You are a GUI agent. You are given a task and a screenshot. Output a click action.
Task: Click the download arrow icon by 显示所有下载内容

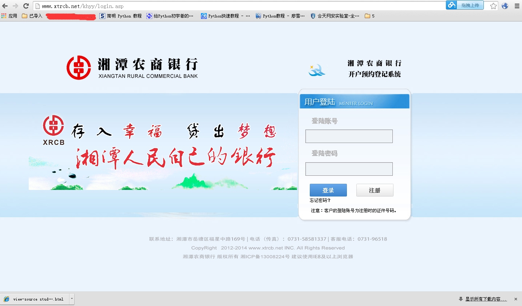coord(460,299)
